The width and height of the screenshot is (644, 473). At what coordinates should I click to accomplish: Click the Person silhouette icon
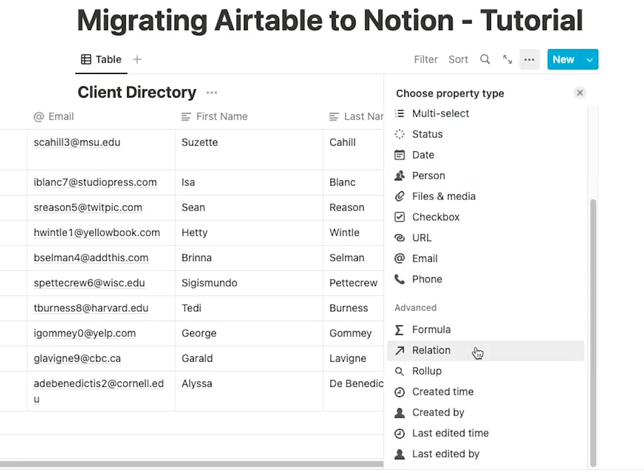[x=400, y=175]
